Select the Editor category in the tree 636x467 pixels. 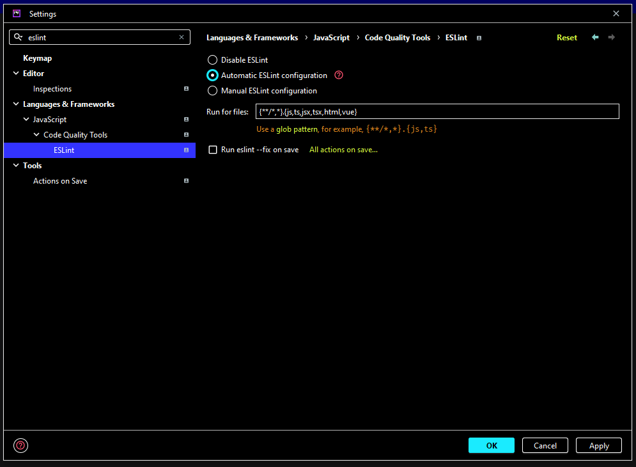coord(33,74)
